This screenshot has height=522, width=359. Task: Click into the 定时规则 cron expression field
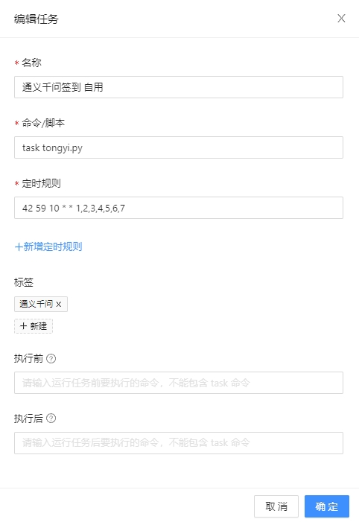pos(179,208)
